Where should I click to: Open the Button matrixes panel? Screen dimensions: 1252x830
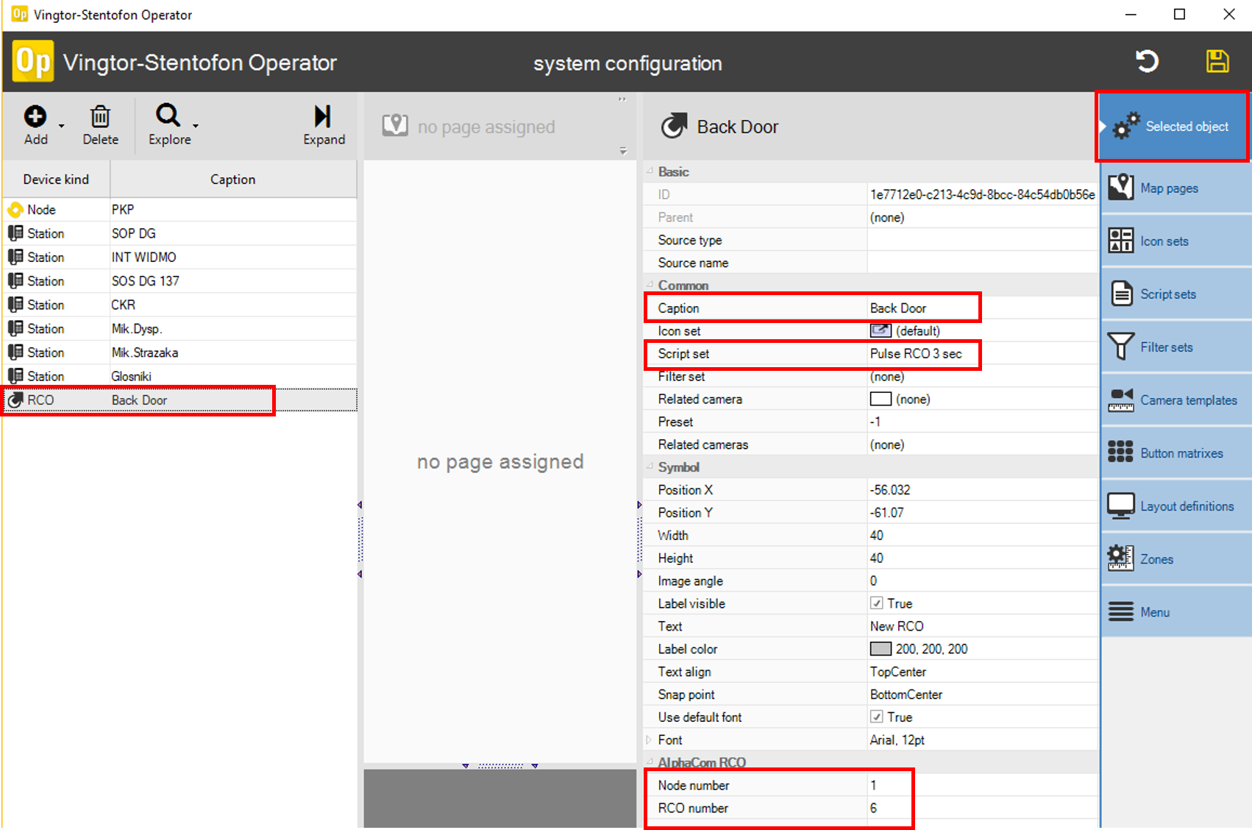point(1175,453)
